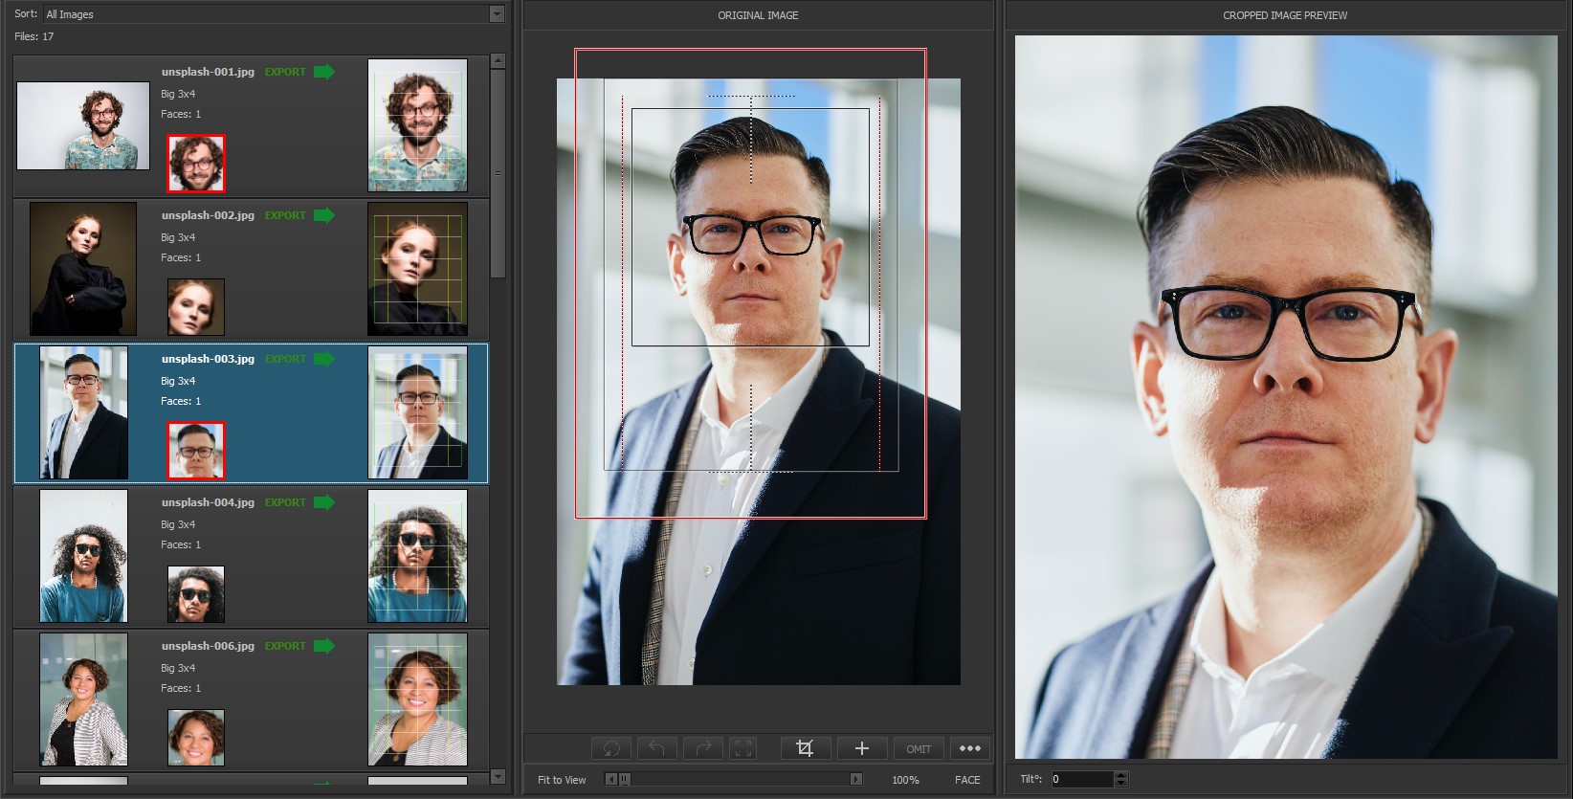
Task: Toggle face thumbnail under unsplash-002.jpg
Action: click(x=196, y=307)
